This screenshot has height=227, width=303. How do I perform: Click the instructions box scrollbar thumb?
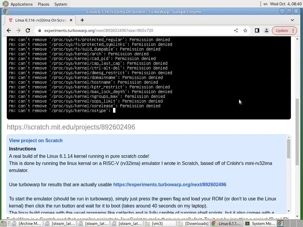(289, 149)
